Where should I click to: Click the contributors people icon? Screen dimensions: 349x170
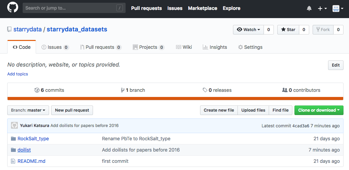[284, 90]
